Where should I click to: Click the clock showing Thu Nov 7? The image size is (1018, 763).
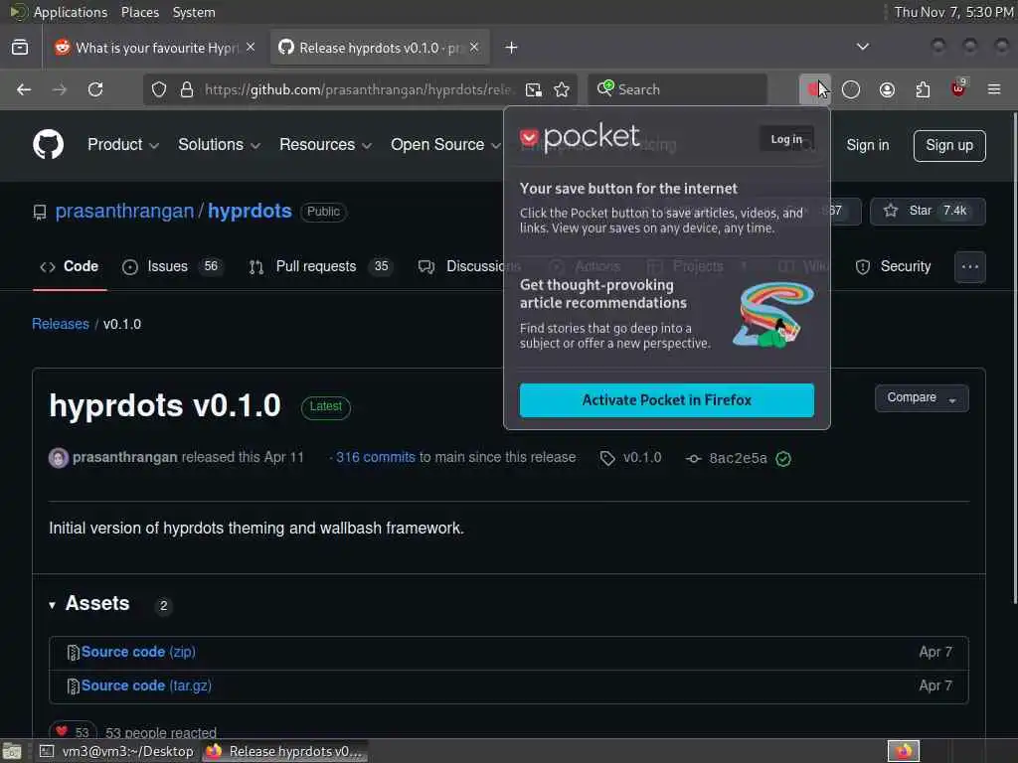pos(953,12)
